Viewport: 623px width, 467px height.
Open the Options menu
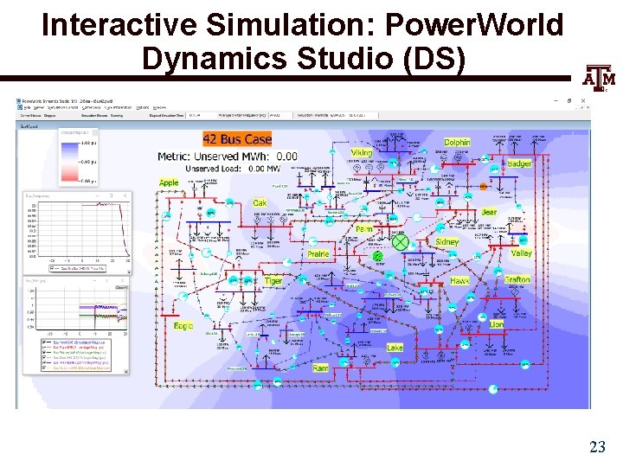(142, 107)
